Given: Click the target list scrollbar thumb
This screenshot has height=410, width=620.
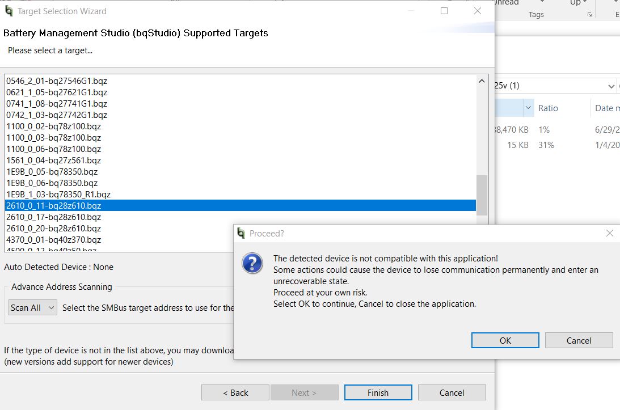Looking at the screenshot, I should (482, 195).
